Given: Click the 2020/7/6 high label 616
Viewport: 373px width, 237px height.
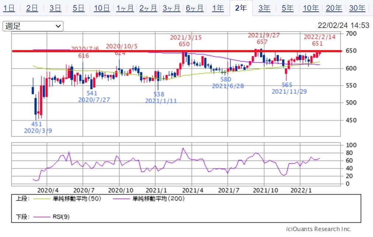Looking at the screenshot, I should pos(84,56).
